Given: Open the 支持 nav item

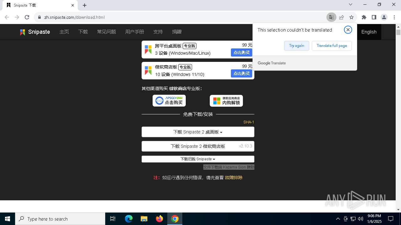Looking at the screenshot, I should click(158, 32).
